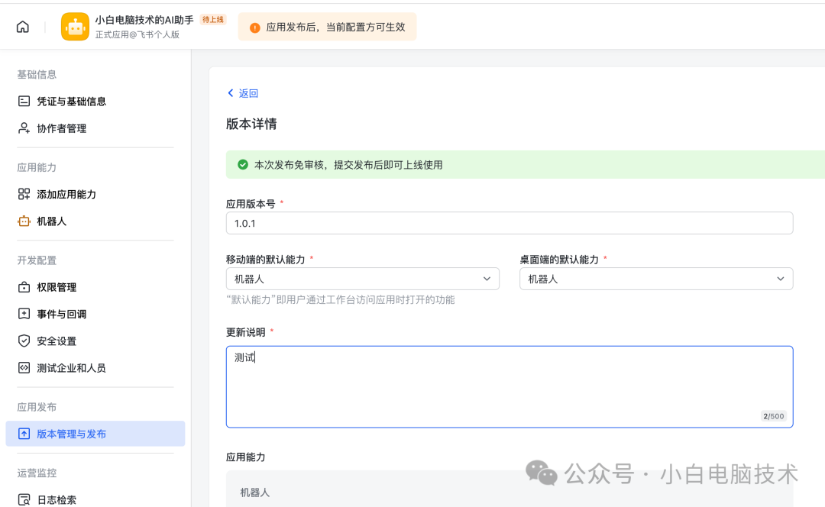Click the 应用能力 sidebar section header
Viewport: 825px width, 507px height.
[37, 167]
